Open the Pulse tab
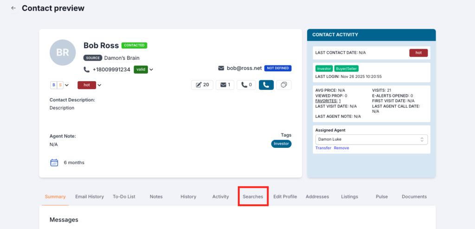Viewport: 475px width, 229px height. click(x=382, y=197)
